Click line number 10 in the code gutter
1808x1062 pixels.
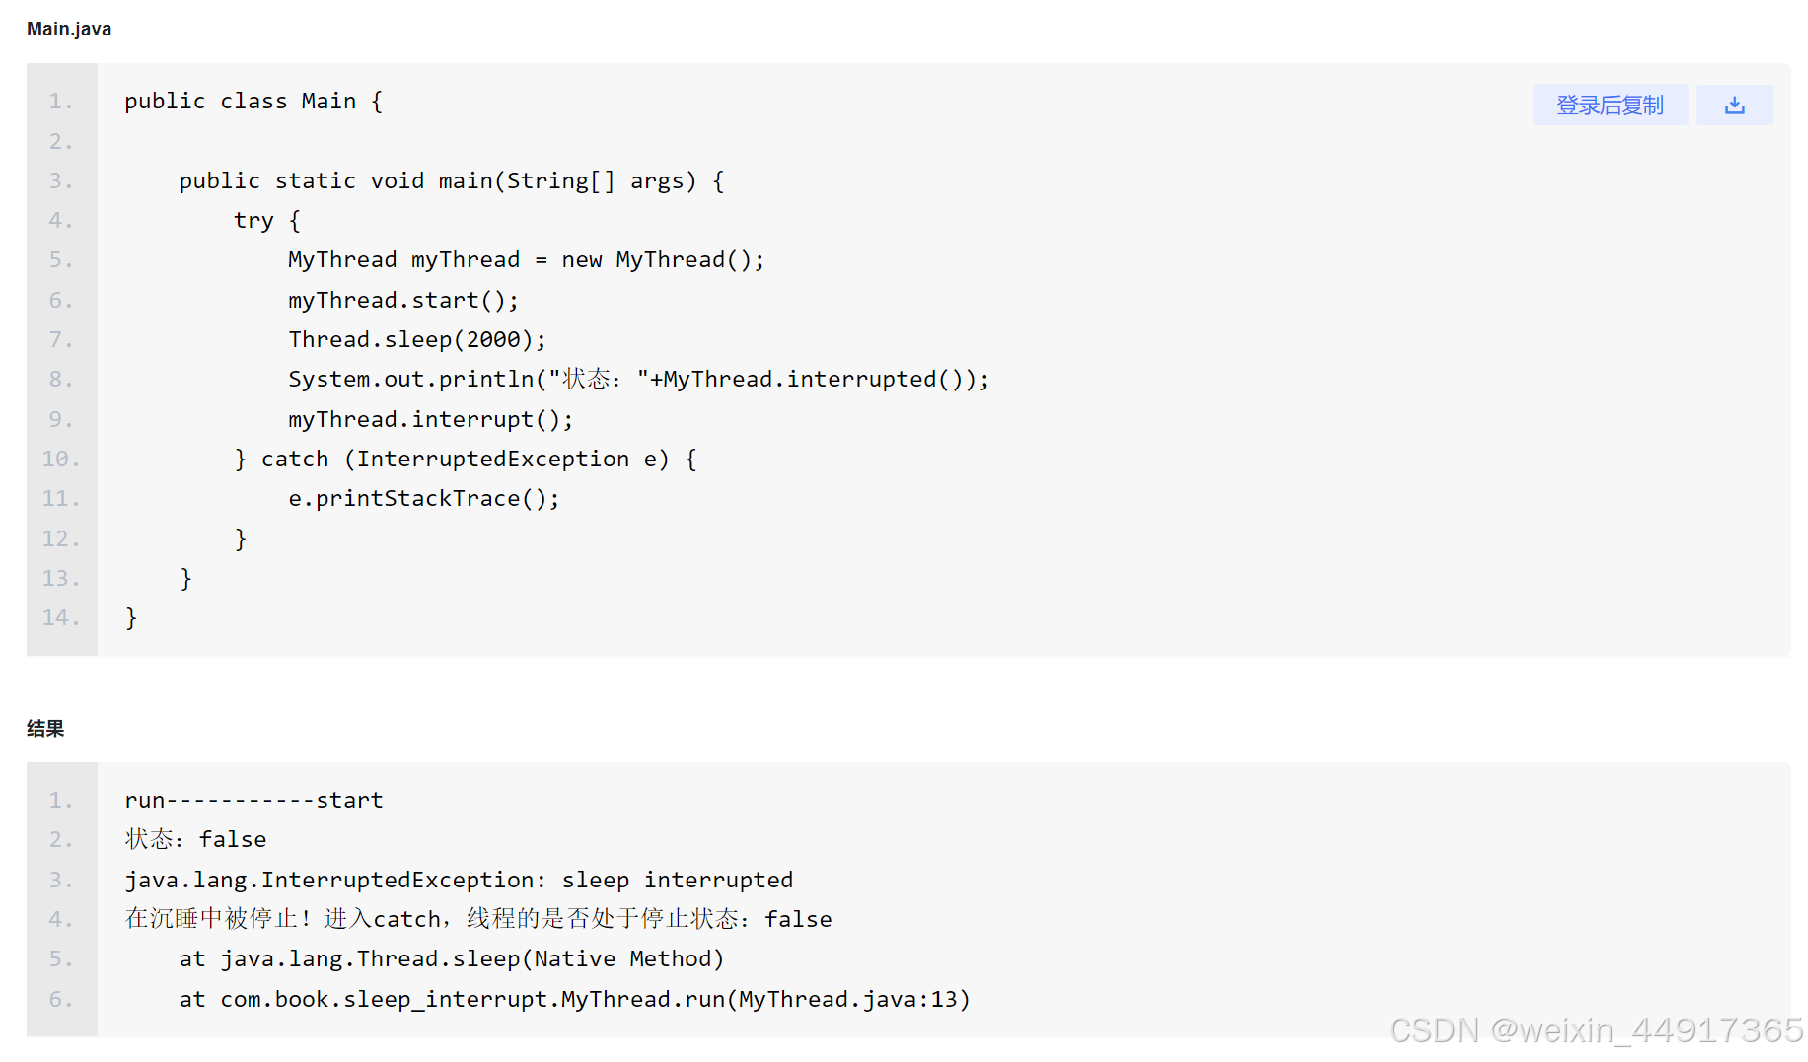point(59,458)
